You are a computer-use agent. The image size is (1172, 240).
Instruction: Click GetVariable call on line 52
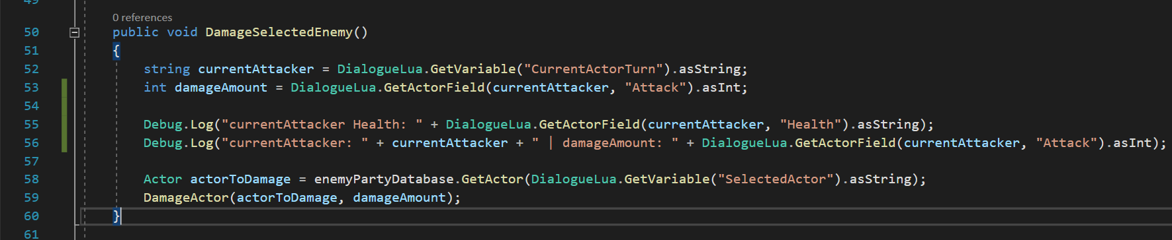[473, 69]
